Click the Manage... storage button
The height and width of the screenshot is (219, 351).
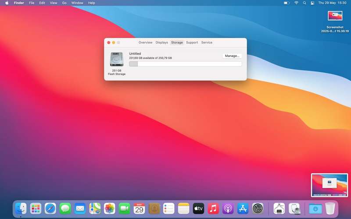232,56
